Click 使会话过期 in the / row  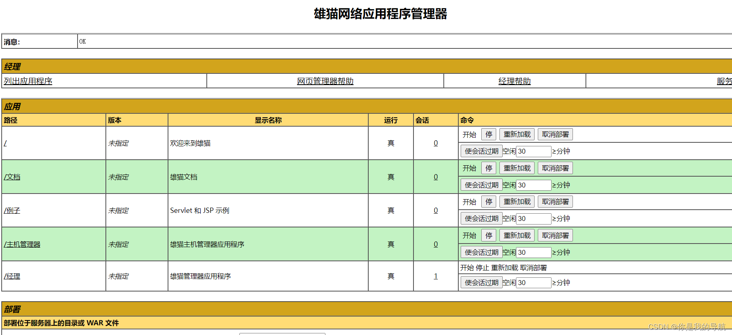481,151
